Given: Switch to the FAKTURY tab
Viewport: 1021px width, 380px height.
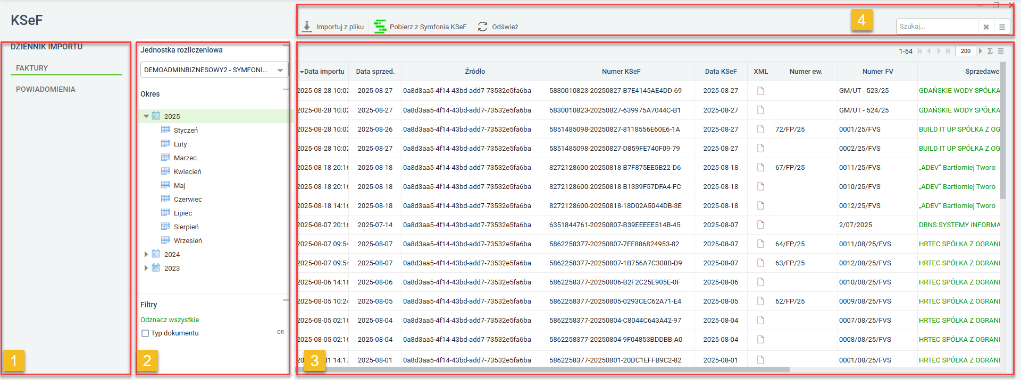Looking at the screenshot, I should pos(32,68).
